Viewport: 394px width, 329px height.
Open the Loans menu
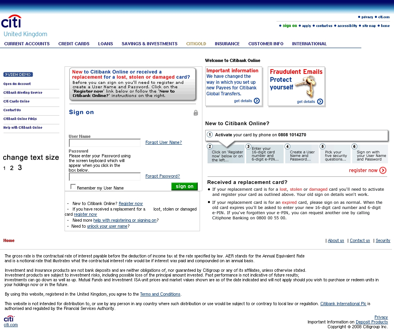click(x=106, y=44)
